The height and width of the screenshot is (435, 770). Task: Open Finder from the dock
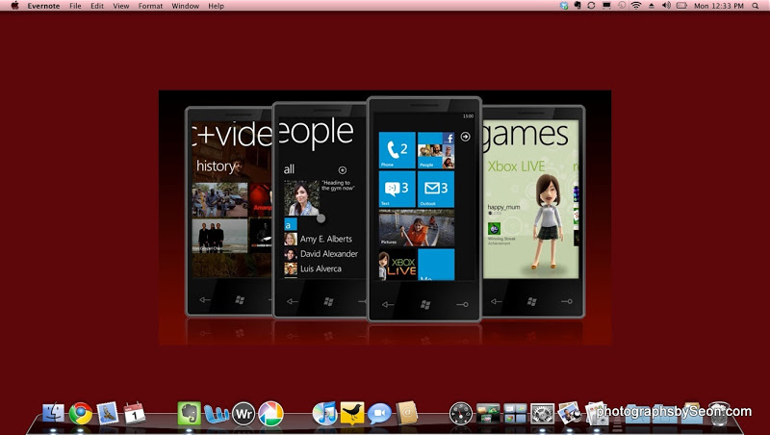53,413
